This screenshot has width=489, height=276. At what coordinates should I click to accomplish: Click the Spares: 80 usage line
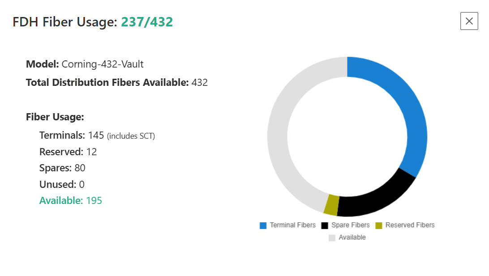(62, 168)
